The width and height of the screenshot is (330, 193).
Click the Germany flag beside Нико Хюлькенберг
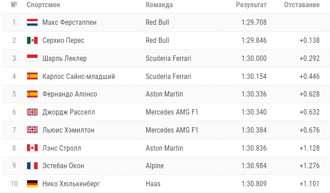(32, 184)
